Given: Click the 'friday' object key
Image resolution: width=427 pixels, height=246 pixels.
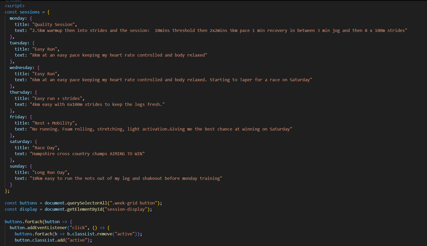Looking at the screenshot, I should [x=17, y=117].
